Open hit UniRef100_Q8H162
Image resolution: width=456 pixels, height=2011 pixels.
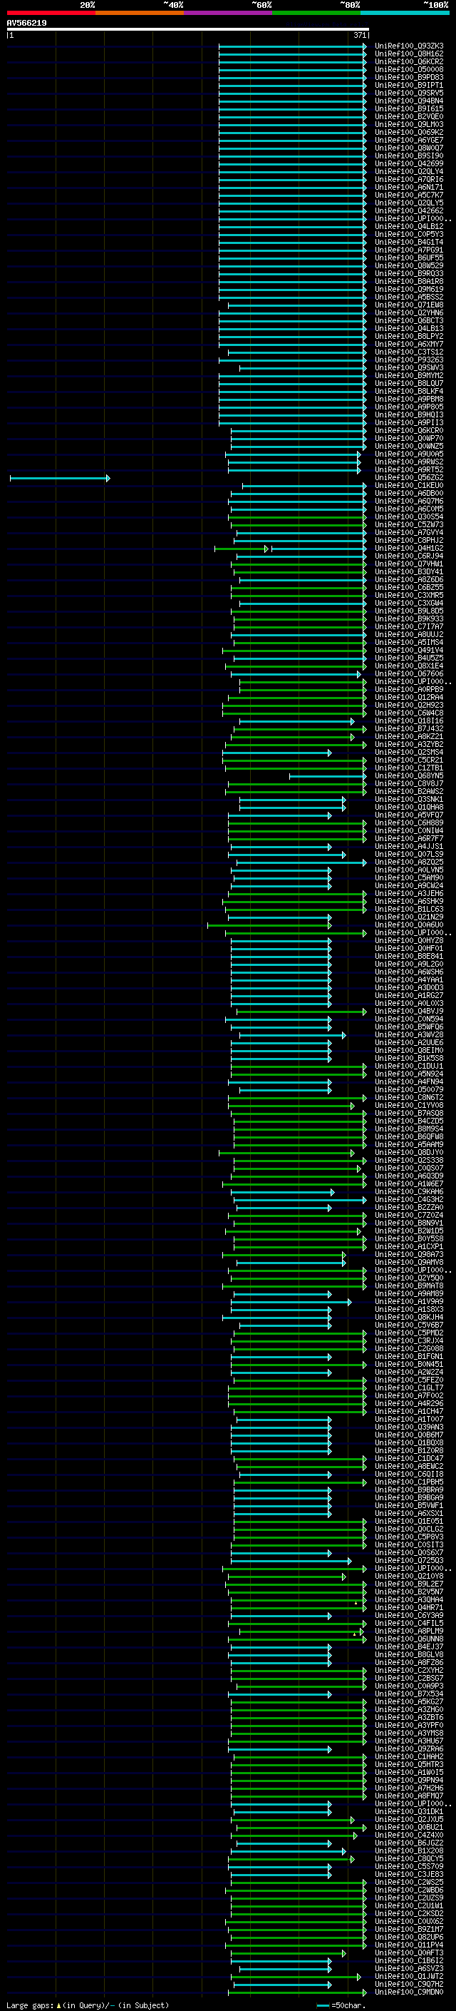click(409, 54)
